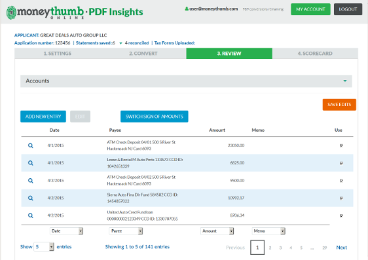Open magnifier for Lease & Rental row
This screenshot has width=368, height=260.
[x=31, y=163]
